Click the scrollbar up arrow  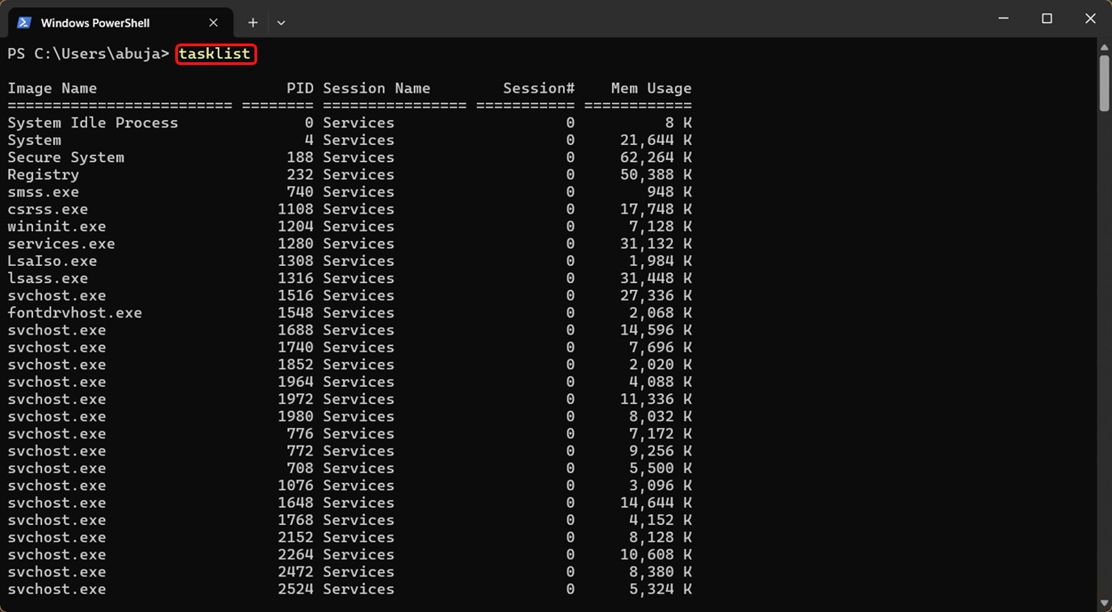1104,47
